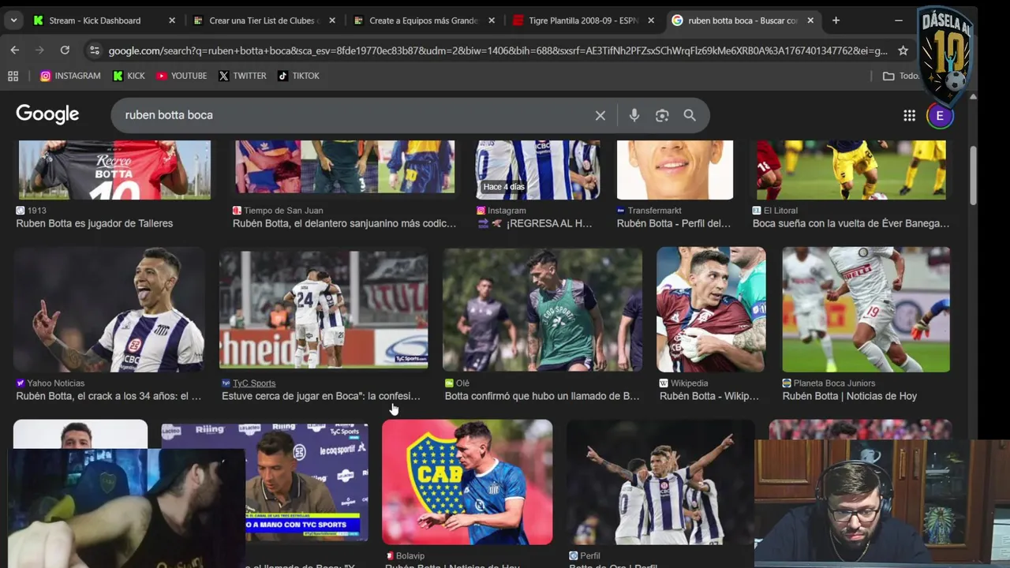The height and width of the screenshot is (568, 1010).
Task: Start voice search with the microphone icon
Action: (634, 115)
